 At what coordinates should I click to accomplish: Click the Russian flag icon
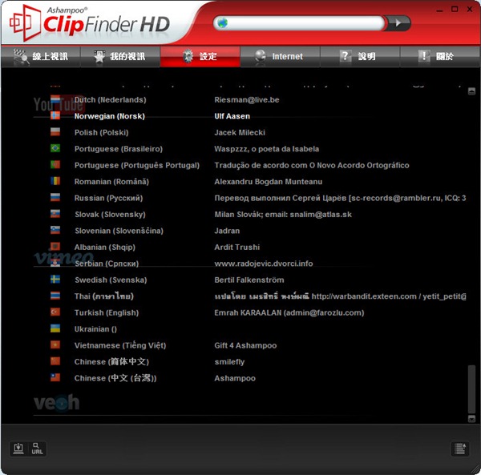pyautogui.click(x=55, y=197)
